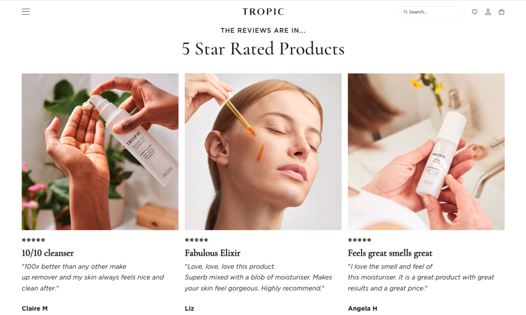The width and height of the screenshot is (526, 315).
Task: Click reviewer name Liz
Action: [190, 308]
